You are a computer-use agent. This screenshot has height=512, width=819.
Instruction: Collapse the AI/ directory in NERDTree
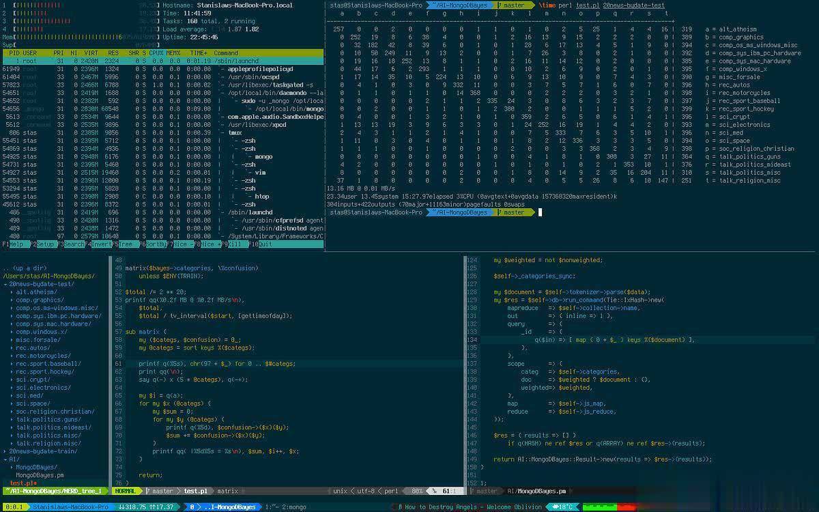(5, 459)
